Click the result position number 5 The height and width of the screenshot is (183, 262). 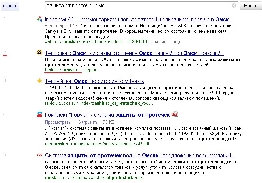tap(5, 155)
